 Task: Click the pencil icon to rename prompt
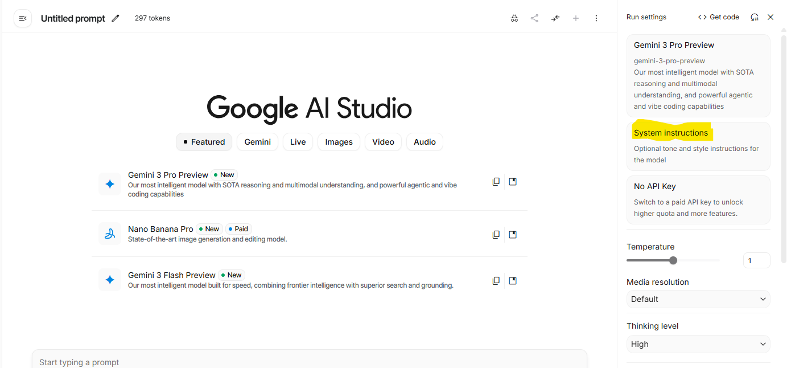click(116, 18)
